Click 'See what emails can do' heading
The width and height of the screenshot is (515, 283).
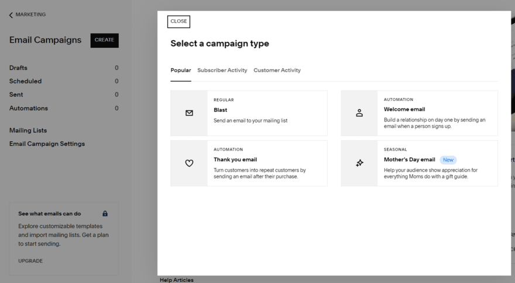(50, 214)
